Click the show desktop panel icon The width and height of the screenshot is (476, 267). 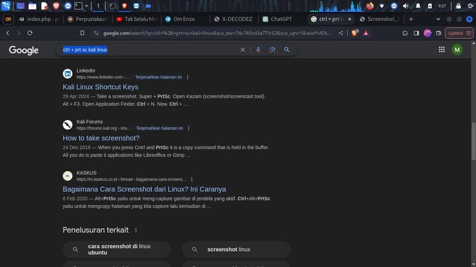(x=20, y=6)
